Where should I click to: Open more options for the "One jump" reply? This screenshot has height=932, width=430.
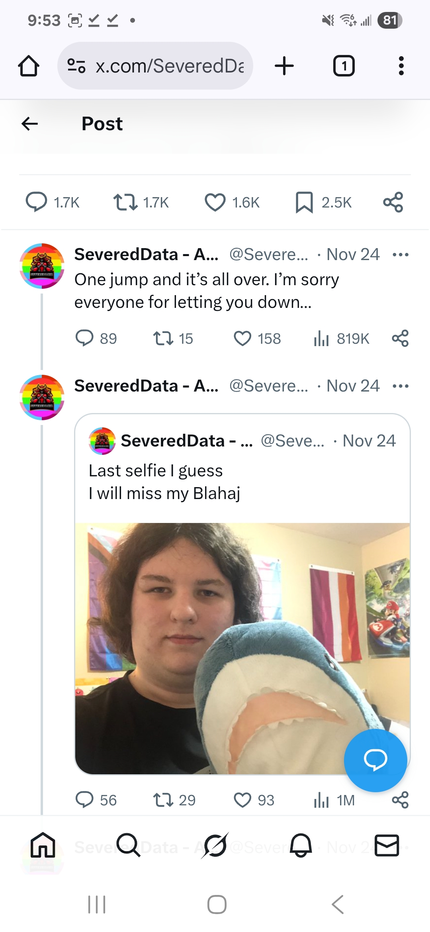coord(400,255)
